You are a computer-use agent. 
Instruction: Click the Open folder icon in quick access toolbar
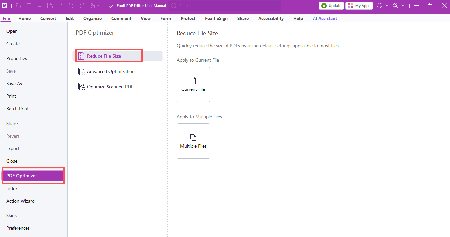[x=18, y=6]
